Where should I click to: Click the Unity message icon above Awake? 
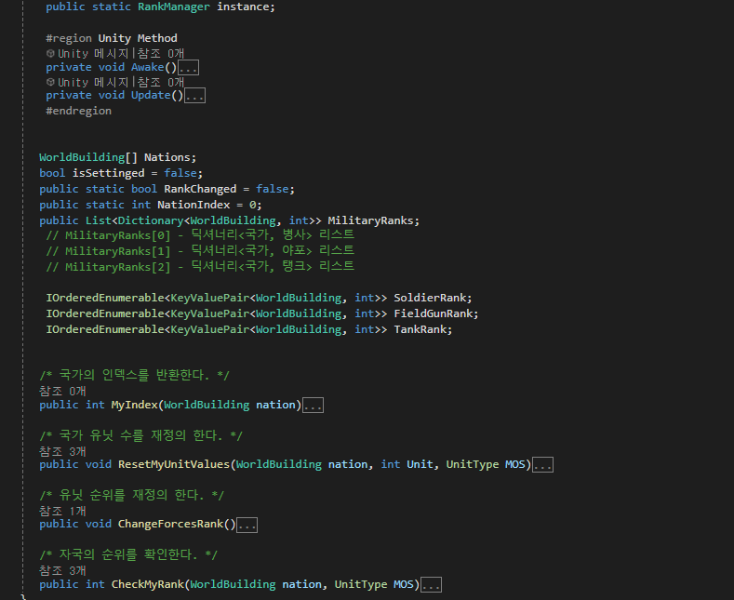click(x=50, y=54)
